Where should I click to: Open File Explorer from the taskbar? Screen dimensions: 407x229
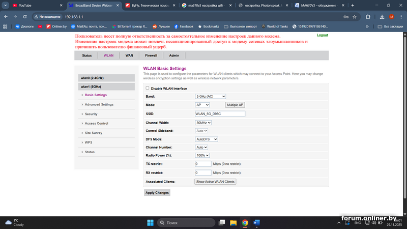233,223
